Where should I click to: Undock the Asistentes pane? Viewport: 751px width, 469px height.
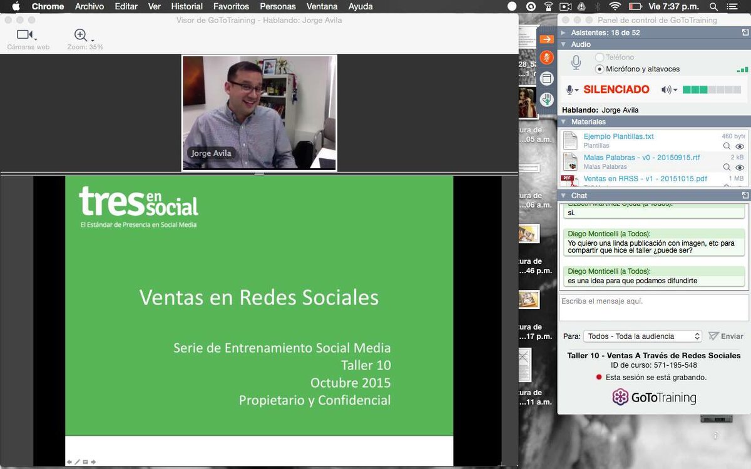[745, 33]
